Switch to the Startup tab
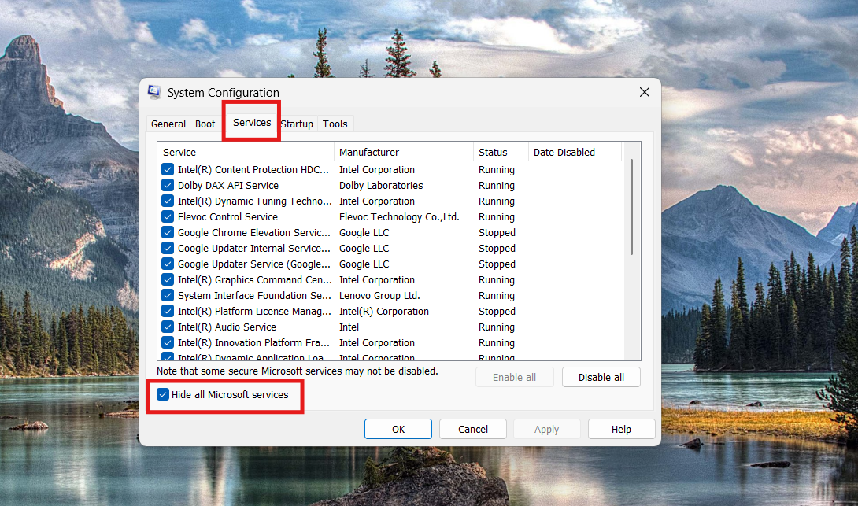 click(x=297, y=124)
